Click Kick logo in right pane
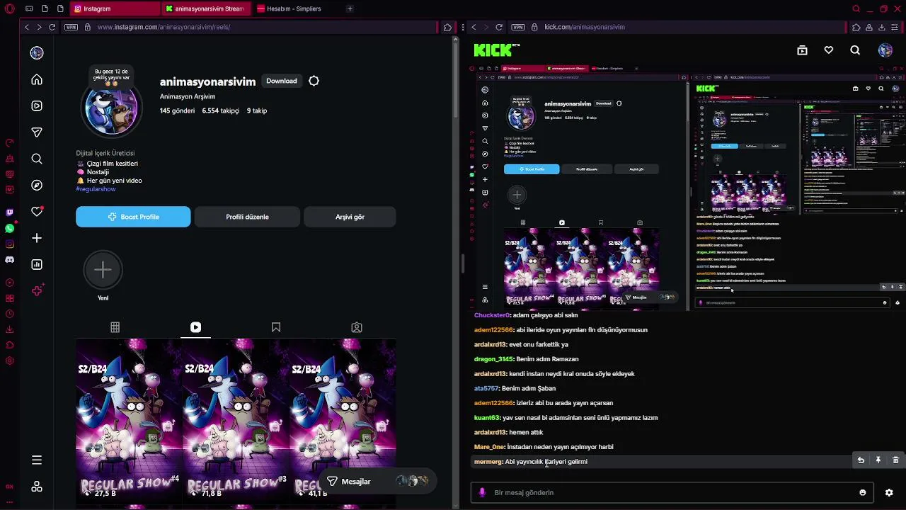The image size is (906, 510). click(x=496, y=50)
